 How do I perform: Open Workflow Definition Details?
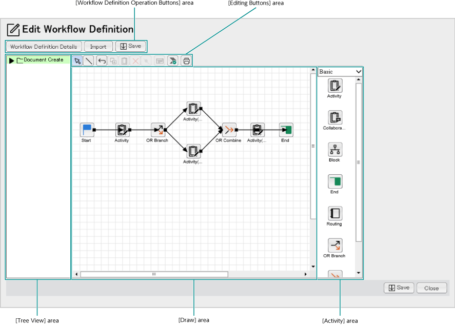(x=43, y=46)
